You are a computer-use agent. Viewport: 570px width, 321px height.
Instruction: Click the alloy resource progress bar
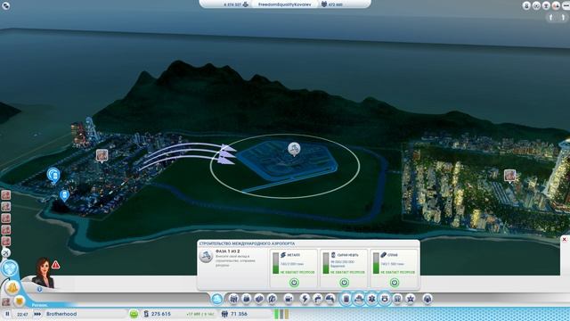[x=376, y=263]
